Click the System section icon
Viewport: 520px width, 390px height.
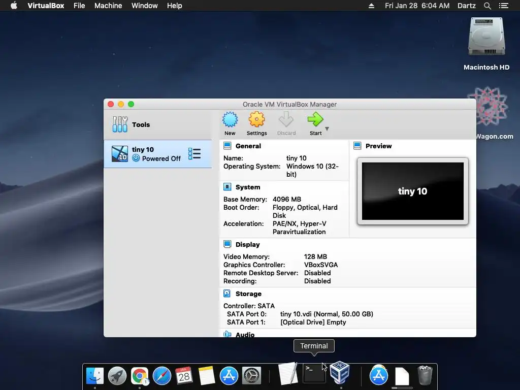point(227,187)
